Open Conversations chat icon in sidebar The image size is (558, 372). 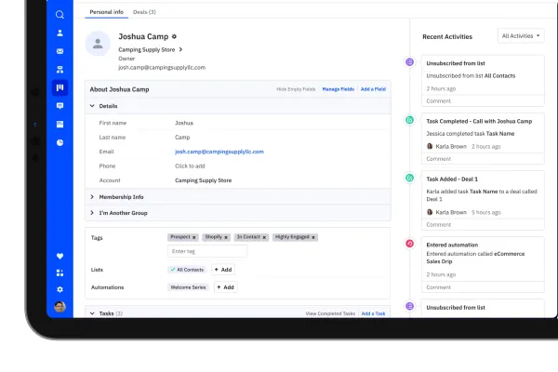[60, 106]
